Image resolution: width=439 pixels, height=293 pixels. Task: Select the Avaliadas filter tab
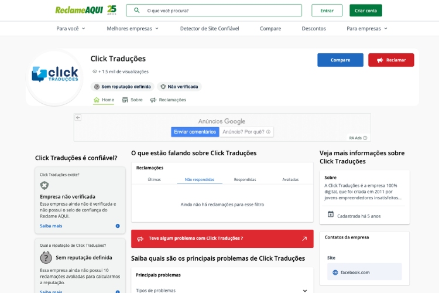[290, 179]
